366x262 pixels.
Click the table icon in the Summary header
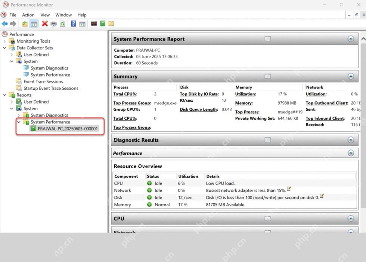[x=268, y=76]
